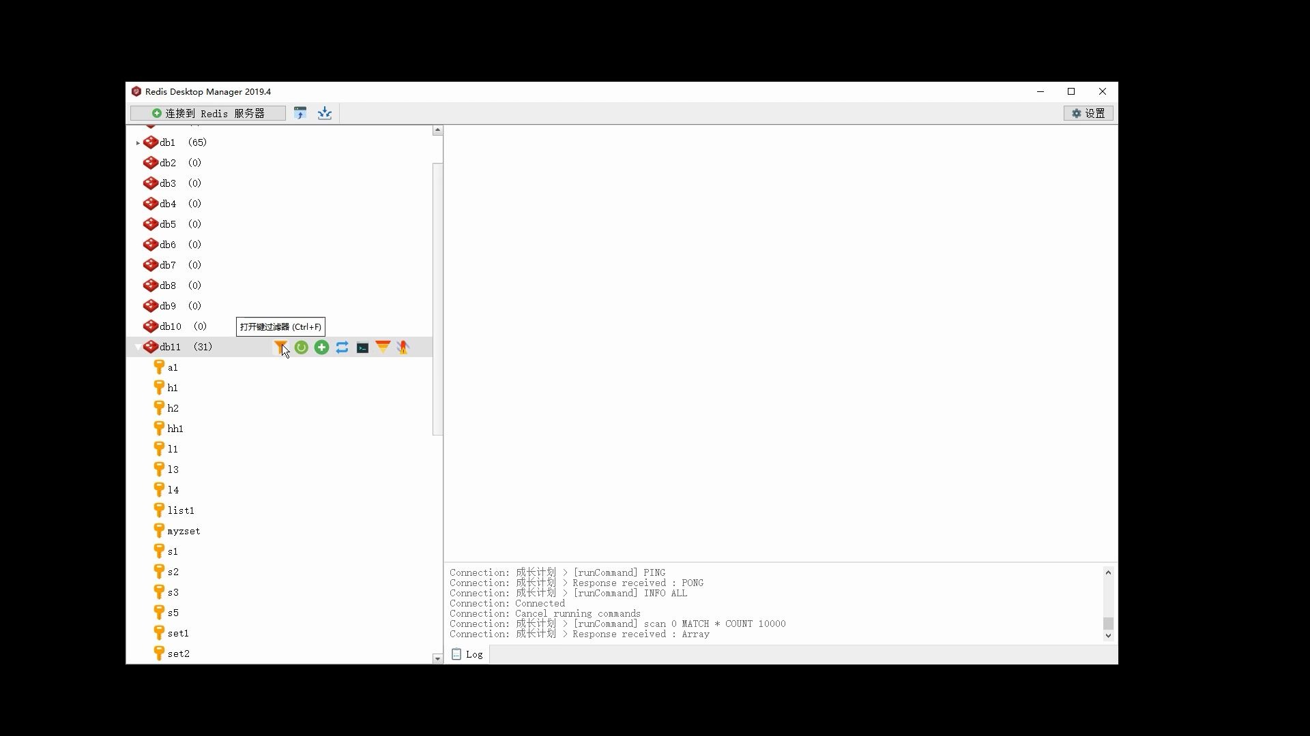1310x736 pixels.
Task: Open the set1 key
Action: tap(178, 633)
